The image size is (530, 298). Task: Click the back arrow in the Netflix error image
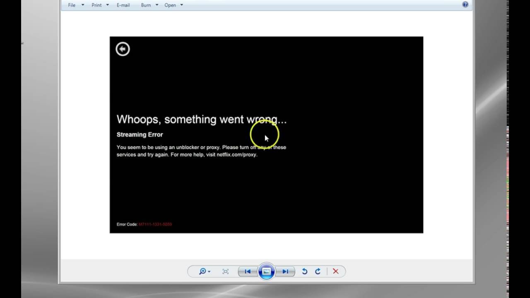[x=123, y=49]
